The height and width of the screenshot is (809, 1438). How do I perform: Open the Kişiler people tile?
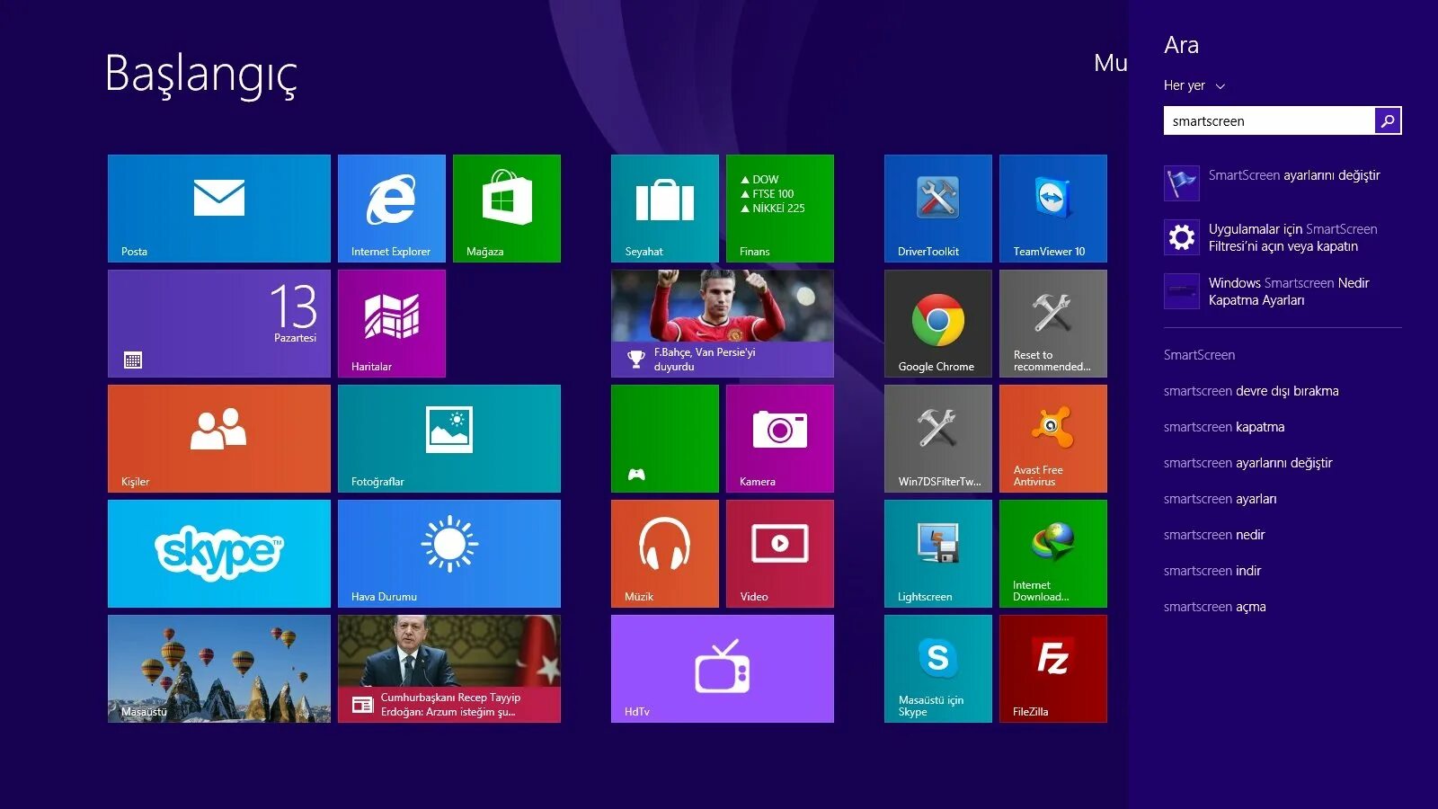pyautogui.click(x=219, y=439)
